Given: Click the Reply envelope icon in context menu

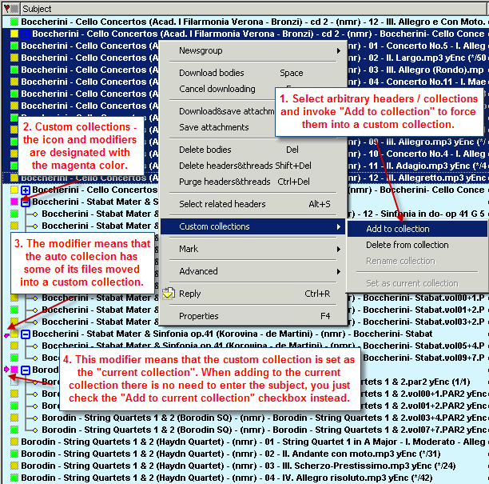Looking at the screenshot, I should (169, 294).
